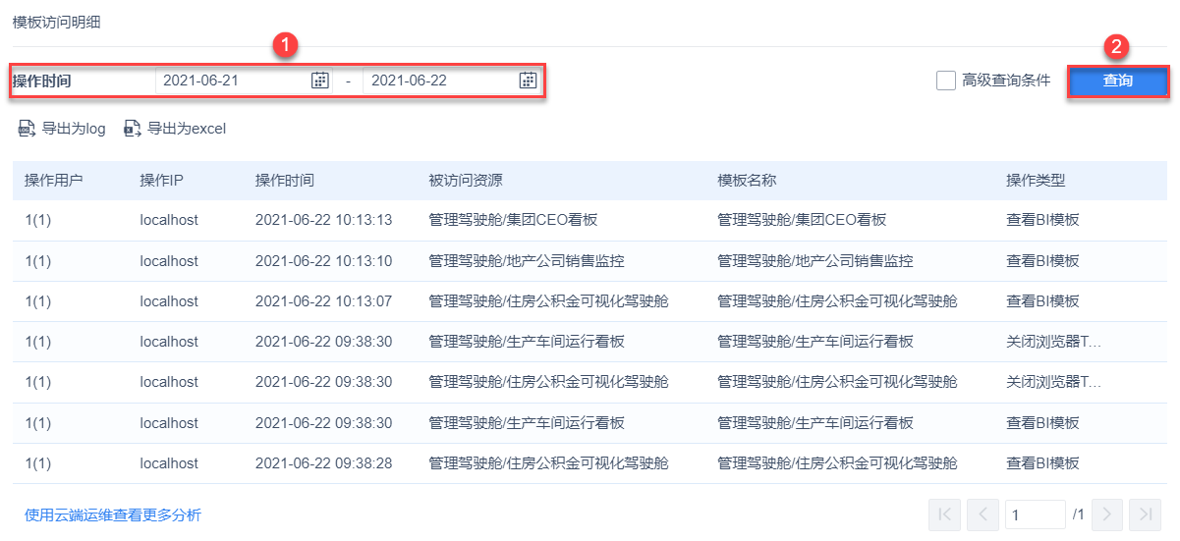The image size is (1180, 541).
Task: Click the page number input box
Action: (x=1036, y=514)
